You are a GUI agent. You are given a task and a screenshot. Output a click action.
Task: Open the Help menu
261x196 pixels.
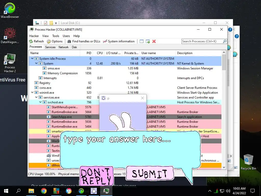click(x=76, y=36)
